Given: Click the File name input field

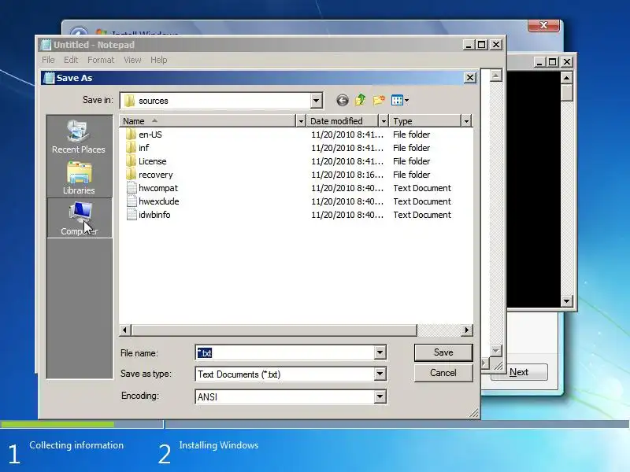Looking at the screenshot, I should (285, 352).
